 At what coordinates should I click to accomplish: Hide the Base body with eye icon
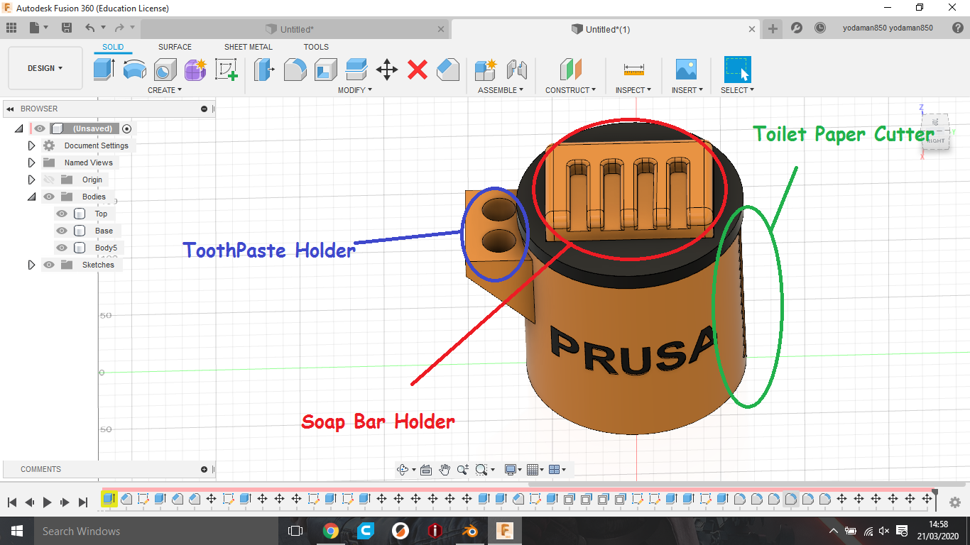tap(62, 231)
